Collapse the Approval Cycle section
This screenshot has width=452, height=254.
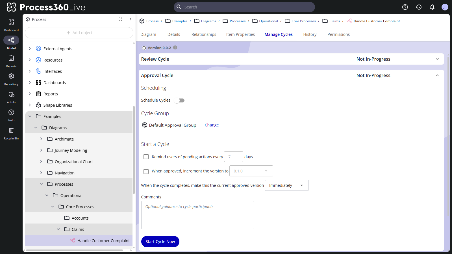pos(437,75)
